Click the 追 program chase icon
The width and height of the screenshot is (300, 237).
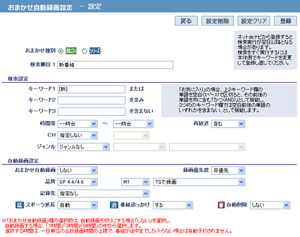pyautogui.click(x=114, y=205)
